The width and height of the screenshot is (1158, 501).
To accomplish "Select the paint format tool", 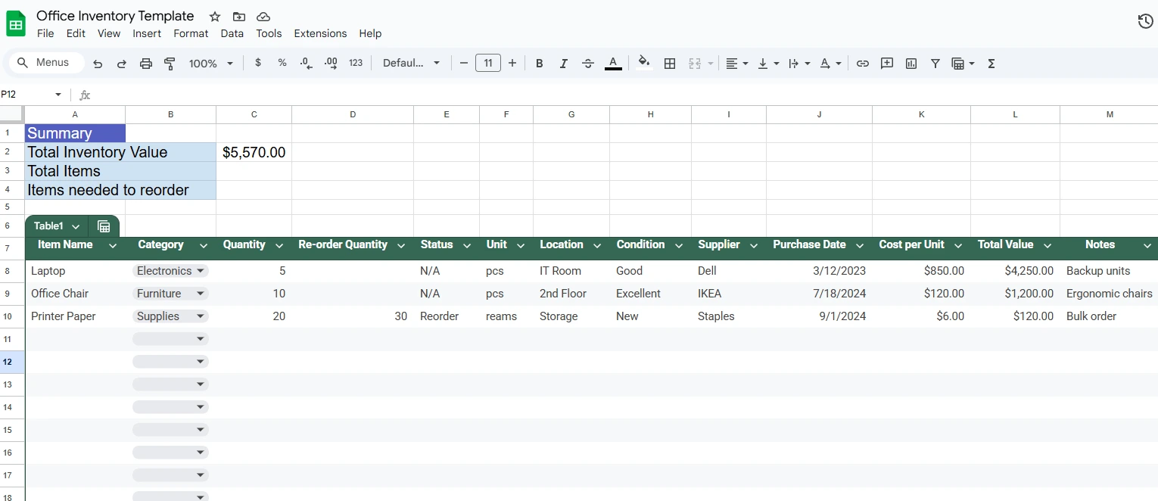I will click(170, 64).
